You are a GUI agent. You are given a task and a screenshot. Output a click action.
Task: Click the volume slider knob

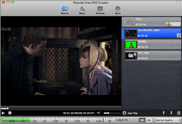(108, 113)
